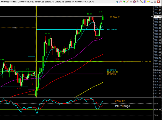Image resolution: width=162 pixels, height=120 pixels.
Task: Close the XAU/USD chart window
Action: pos(159,2)
